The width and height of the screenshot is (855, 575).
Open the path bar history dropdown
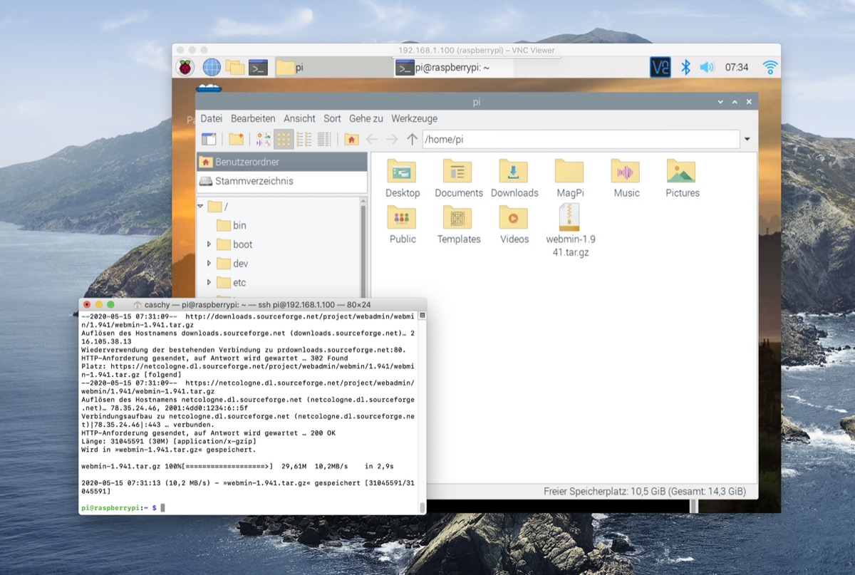pyautogui.click(x=747, y=140)
